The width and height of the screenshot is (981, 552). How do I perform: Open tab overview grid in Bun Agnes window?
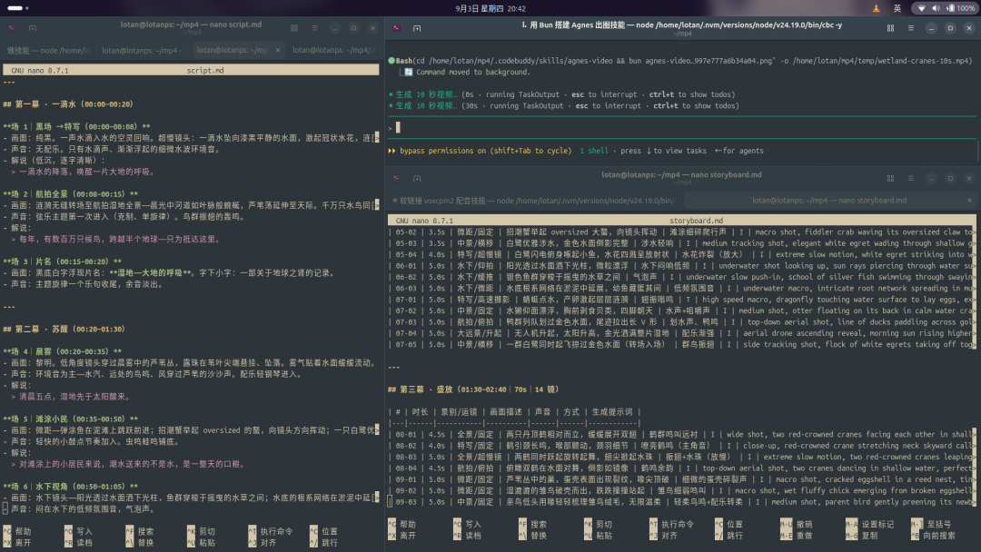click(x=890, y=28)
